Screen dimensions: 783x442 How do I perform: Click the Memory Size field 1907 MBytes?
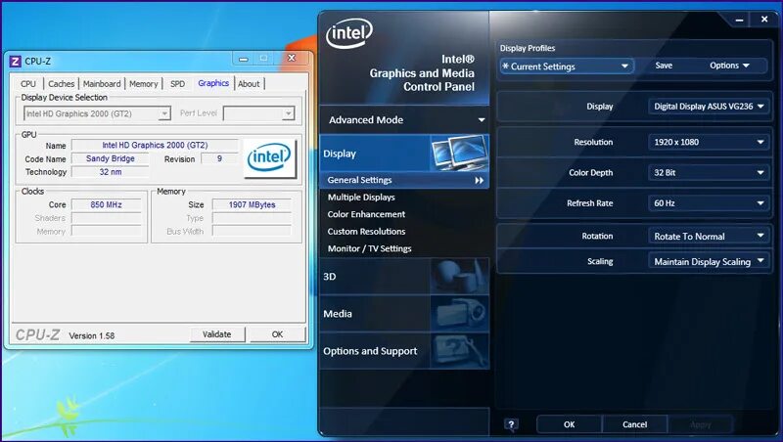tap(252, 204)
